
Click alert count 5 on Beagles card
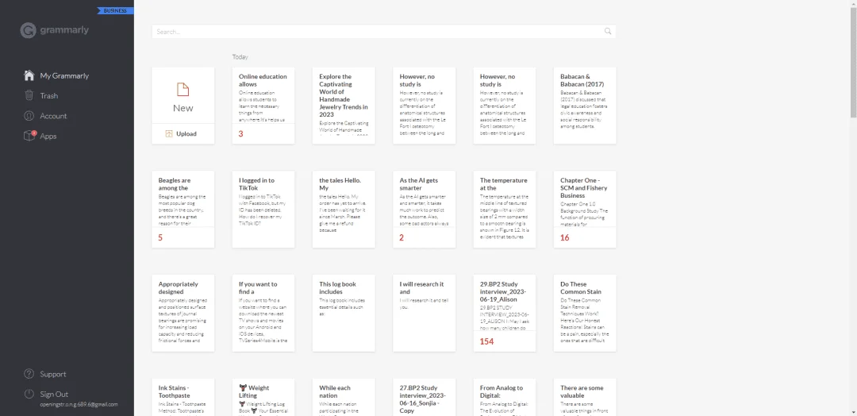coord(160,238)
